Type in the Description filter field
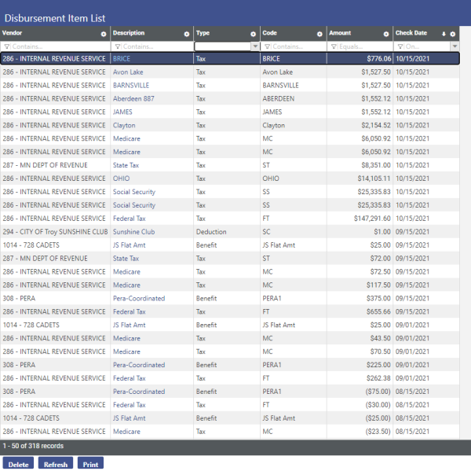Screen dimensions: 471x471 (155, 46)
